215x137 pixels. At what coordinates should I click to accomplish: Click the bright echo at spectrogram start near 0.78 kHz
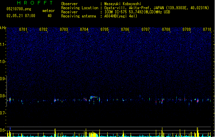point(10,100)
